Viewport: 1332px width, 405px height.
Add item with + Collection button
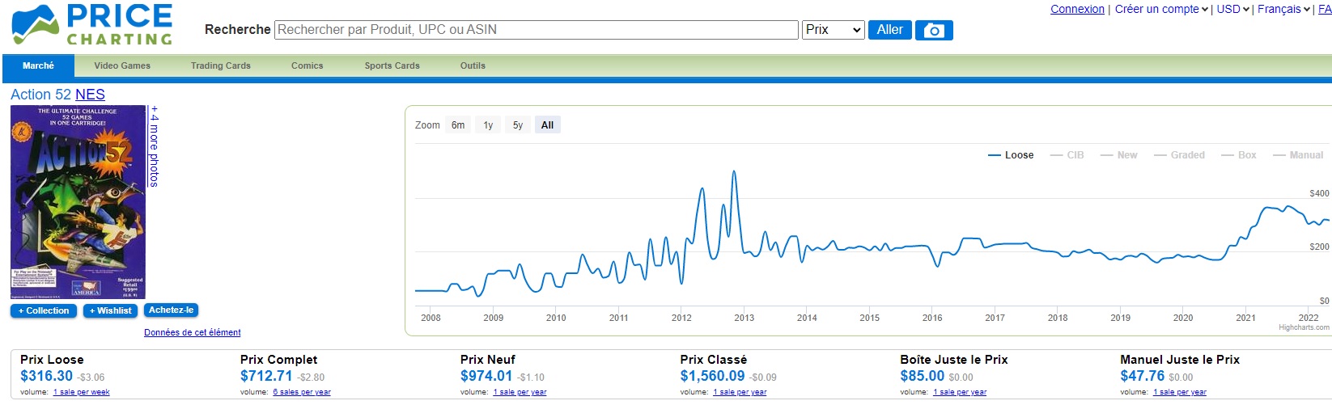[x=44, y=310]
